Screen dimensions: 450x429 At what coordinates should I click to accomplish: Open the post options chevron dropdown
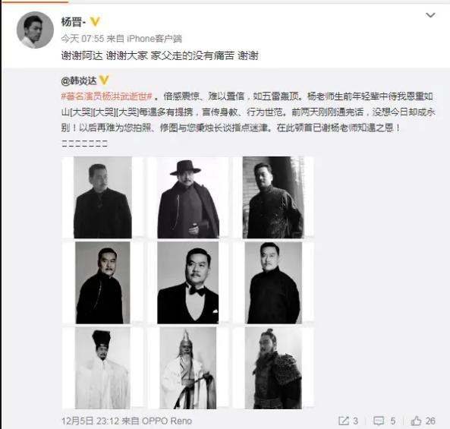430,15
